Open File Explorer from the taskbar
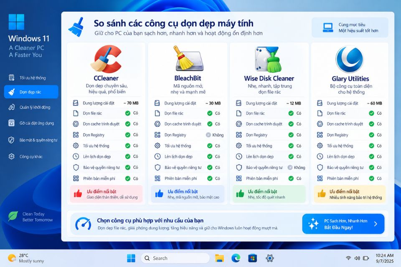This screenshot has height=267, width=401. pyautogui.click(x=219, y=258)
